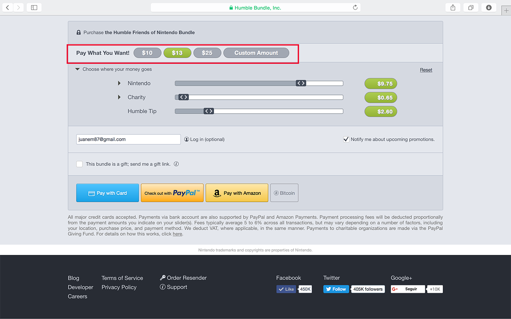511x319 pixels.
Task: Click the Facebook Like button
Action: click(286, 289)
